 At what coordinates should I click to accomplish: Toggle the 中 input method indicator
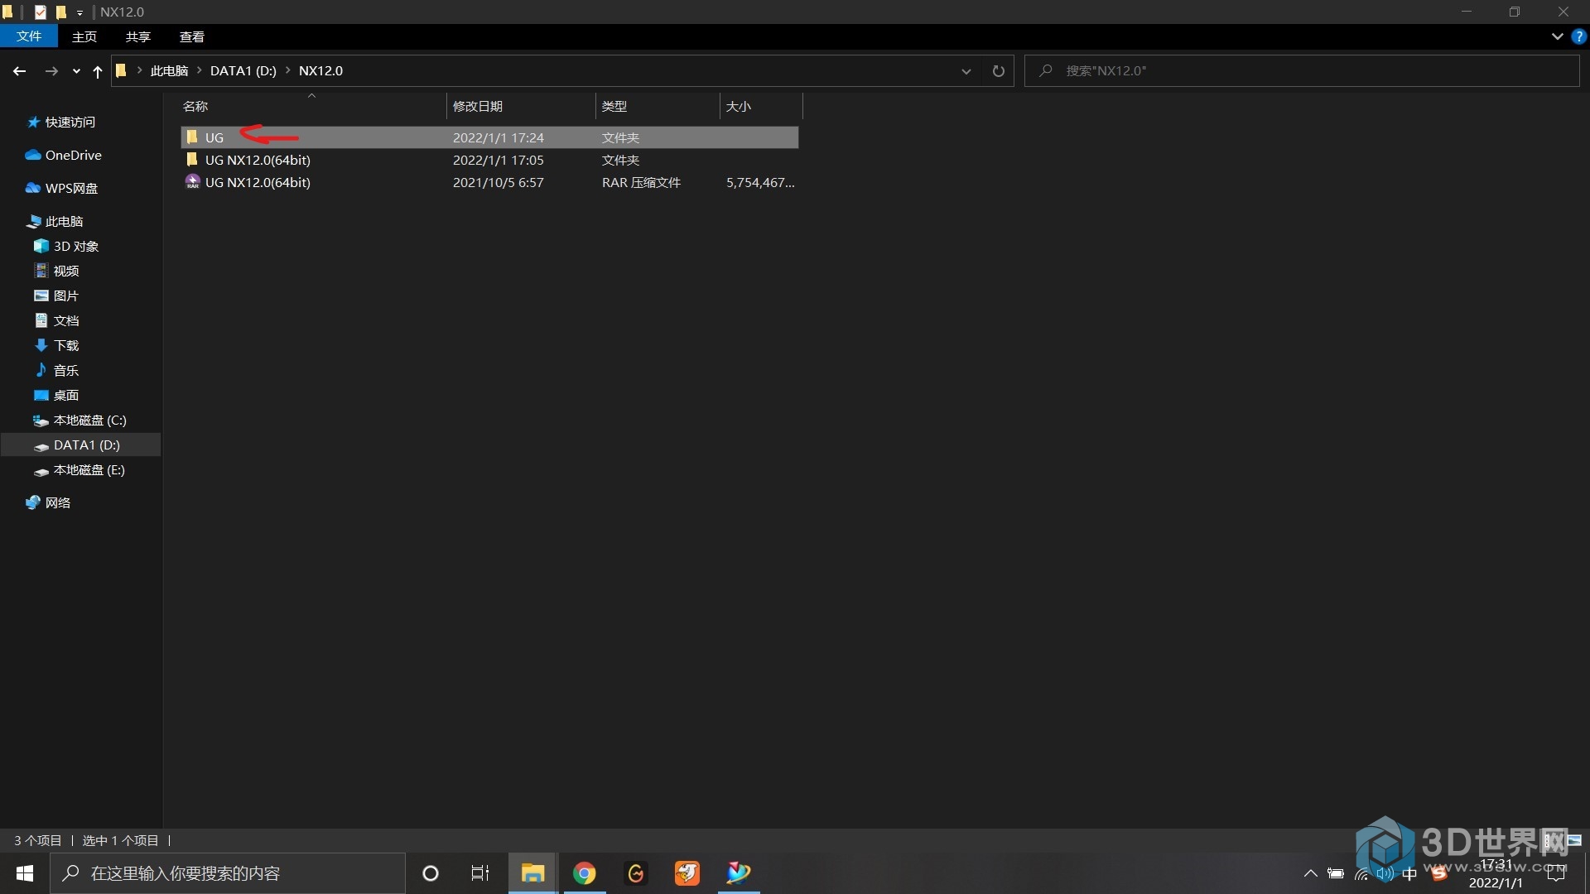pyautogui.click(x=1409, y=873)
